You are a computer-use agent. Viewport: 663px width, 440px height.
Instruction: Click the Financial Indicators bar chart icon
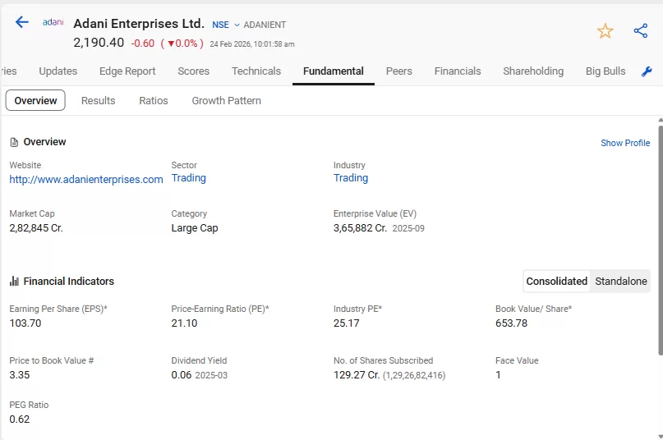coord(14,281)
